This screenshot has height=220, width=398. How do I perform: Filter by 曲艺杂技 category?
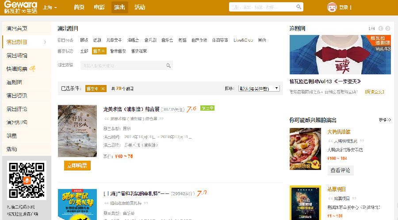pos(199,40)
